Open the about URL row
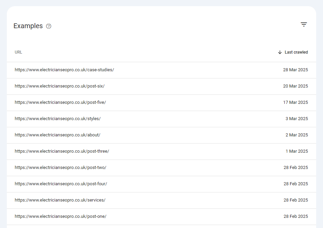The height and width of the screenshot is (228, 323). tap(161, 135)
